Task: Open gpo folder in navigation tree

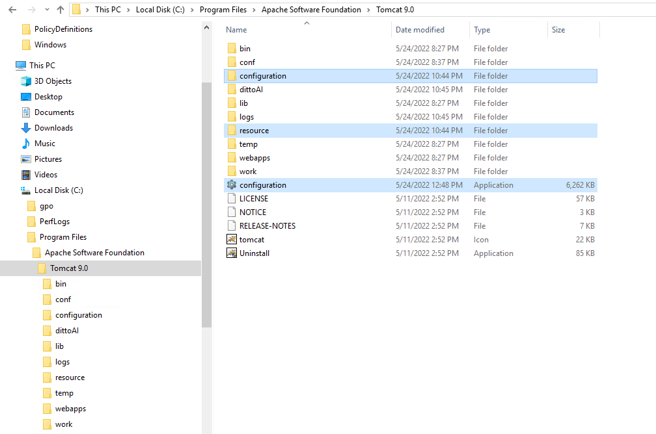Action: (46, 206)
